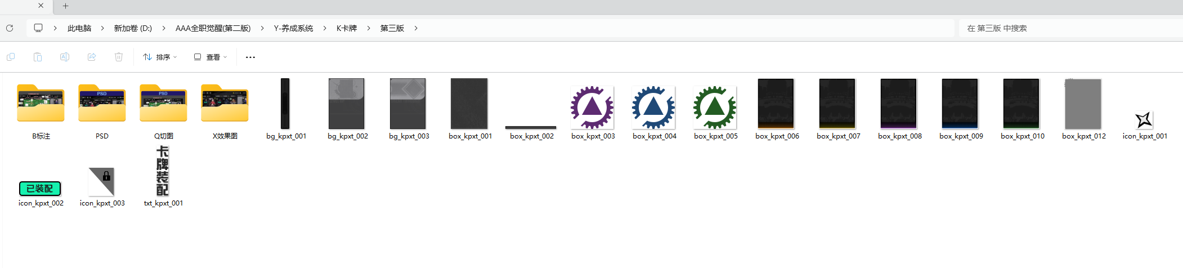
Task: Expand chevron after K-卡牌 breadcrumb
Action: point(368,28)
